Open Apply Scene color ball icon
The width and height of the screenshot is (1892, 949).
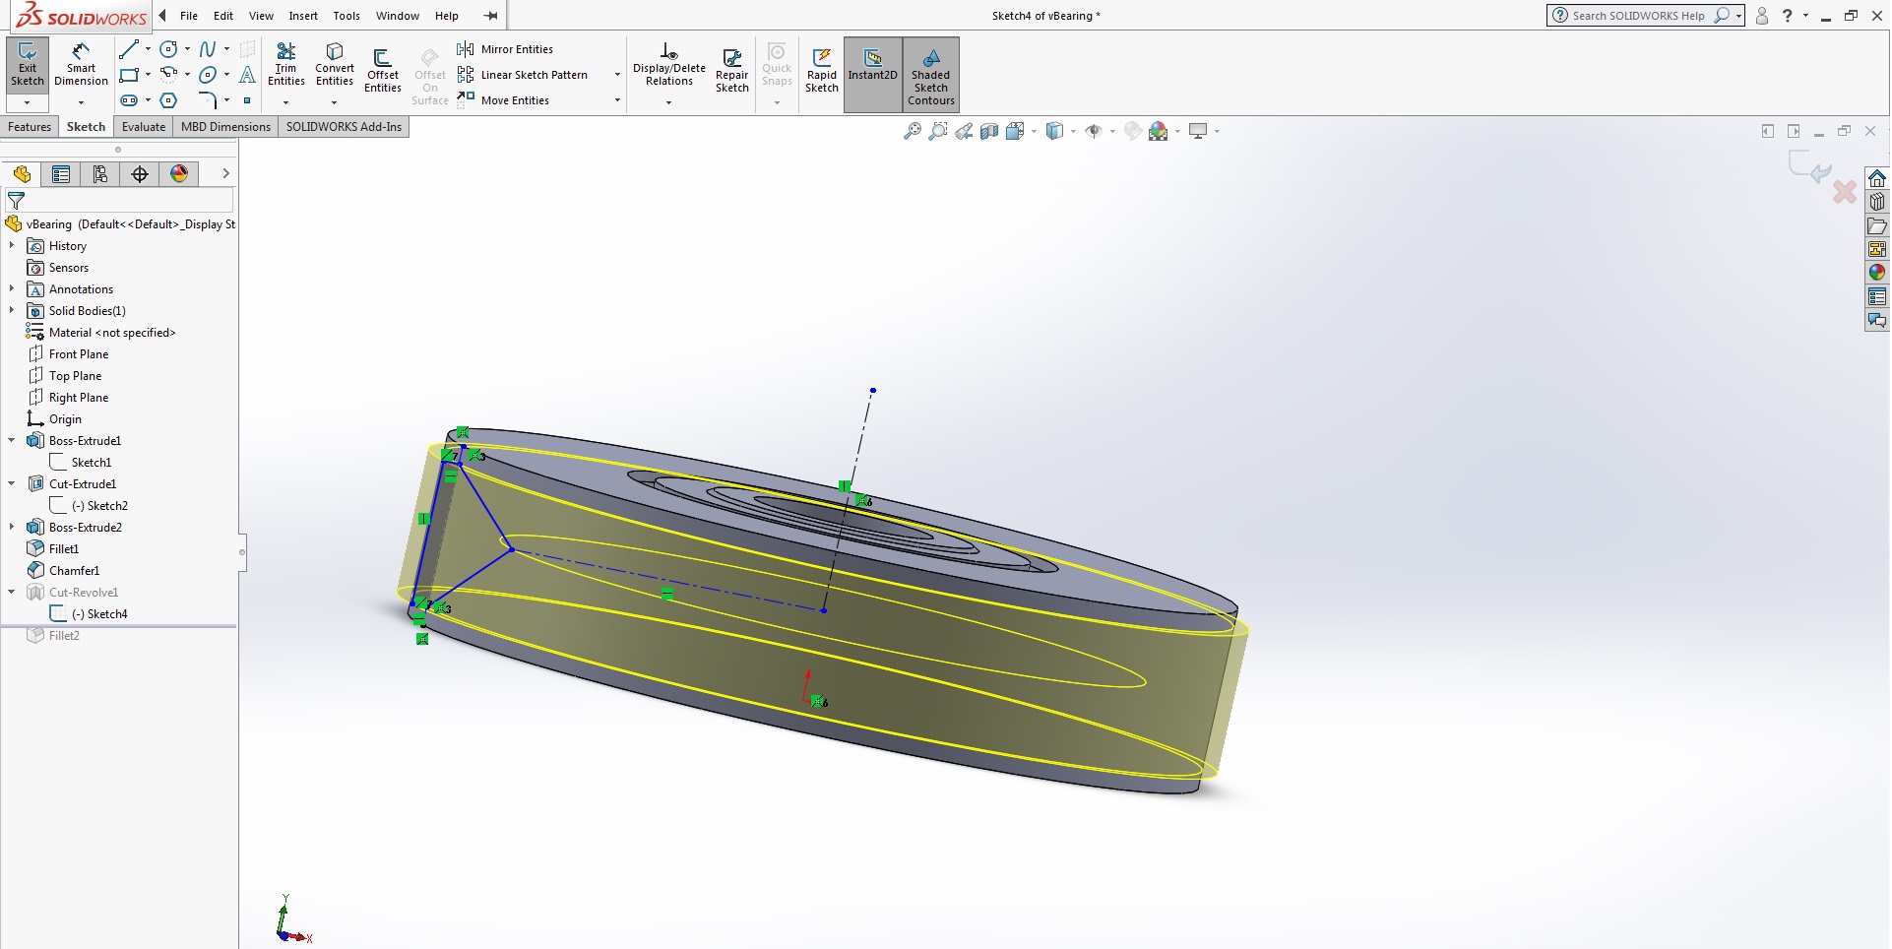(x=1159, y=131)
